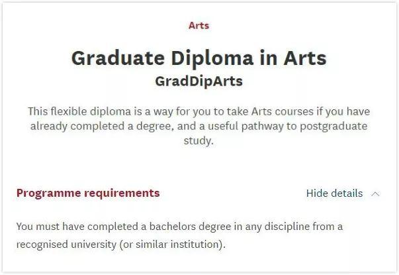Click the "Hide details" link
Screen dimensions: 399x275
click(x=334, y=193)
